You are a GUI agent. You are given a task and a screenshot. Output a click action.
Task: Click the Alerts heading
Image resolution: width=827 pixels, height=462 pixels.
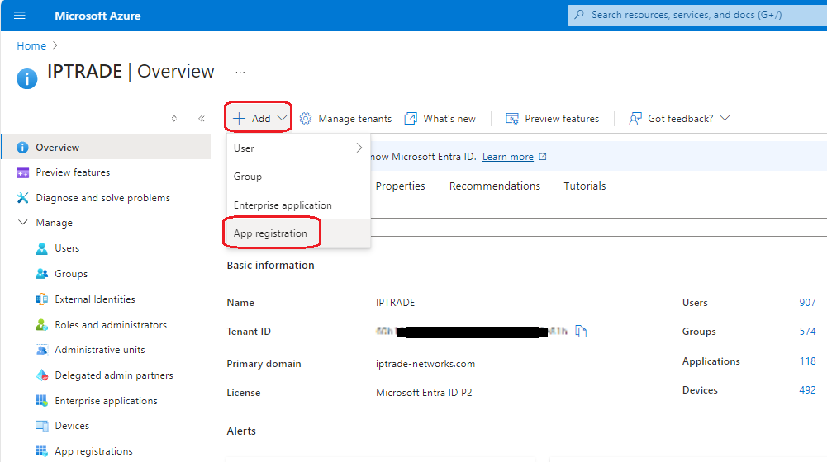pos(241,431)
